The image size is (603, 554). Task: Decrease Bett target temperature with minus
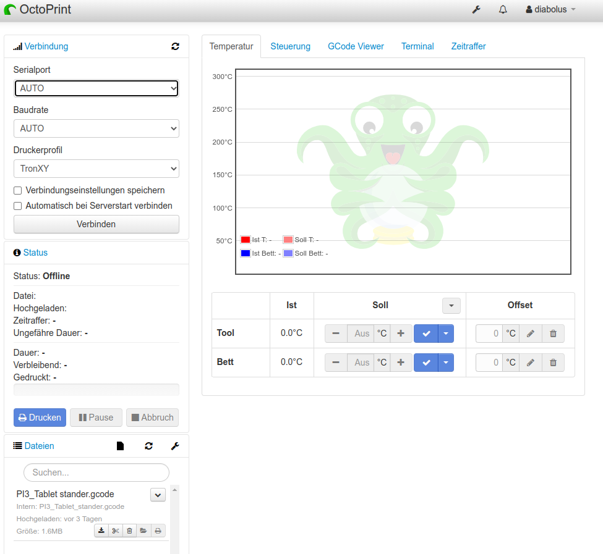[336, 363]
